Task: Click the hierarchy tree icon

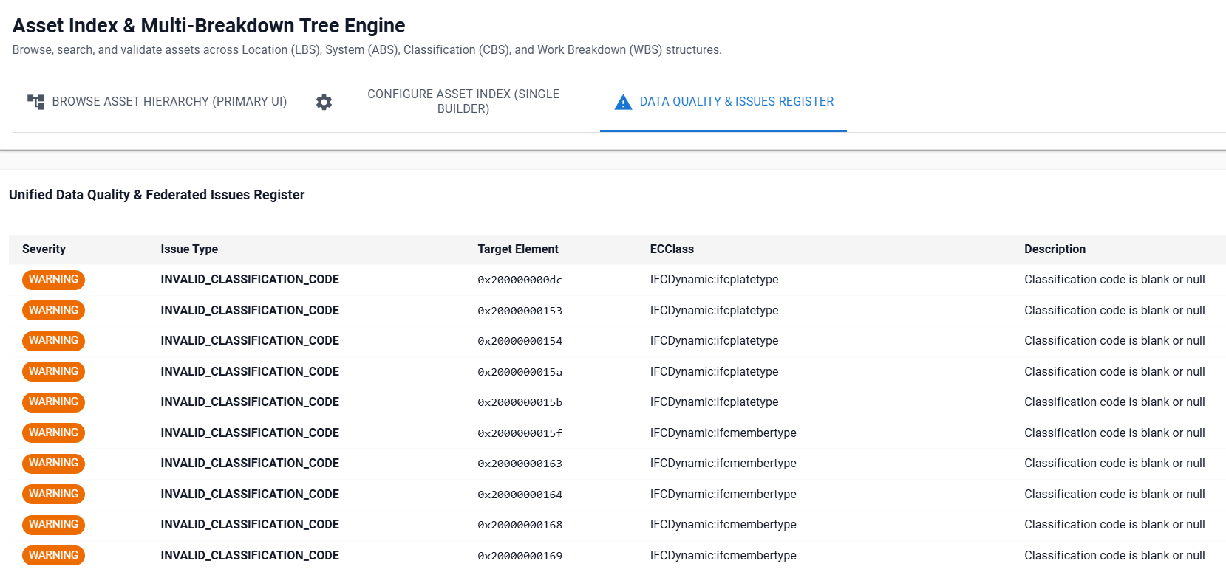Action: pos(35,102)
